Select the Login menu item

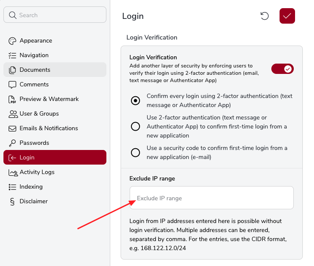(x=55, y=158)
